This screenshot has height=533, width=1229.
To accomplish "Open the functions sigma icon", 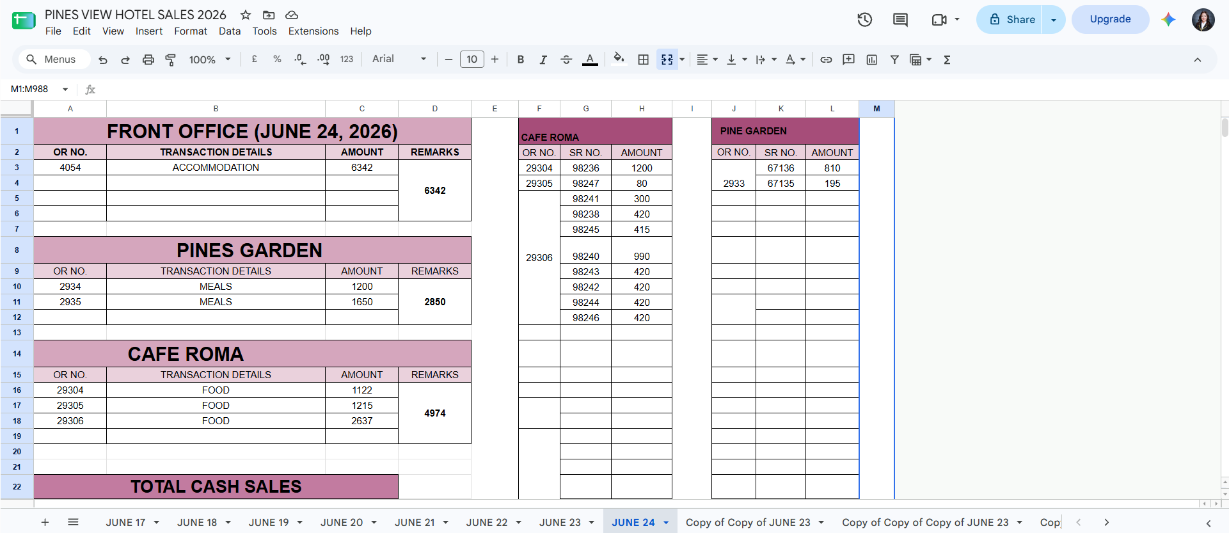I will pos(948,60).
